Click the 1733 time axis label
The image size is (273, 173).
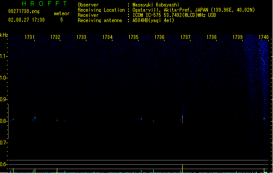pos(81,37)
